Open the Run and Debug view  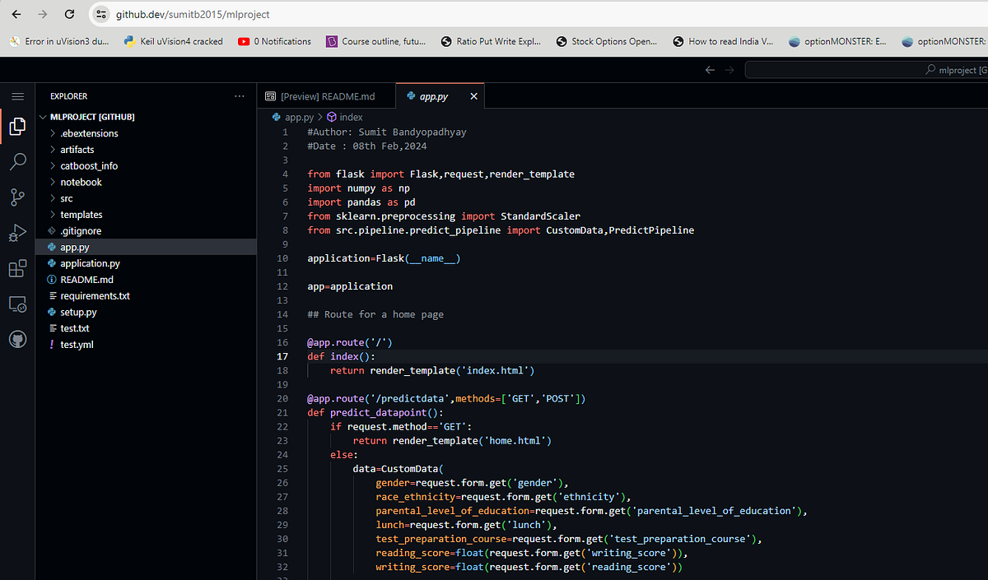pos(17,232)
